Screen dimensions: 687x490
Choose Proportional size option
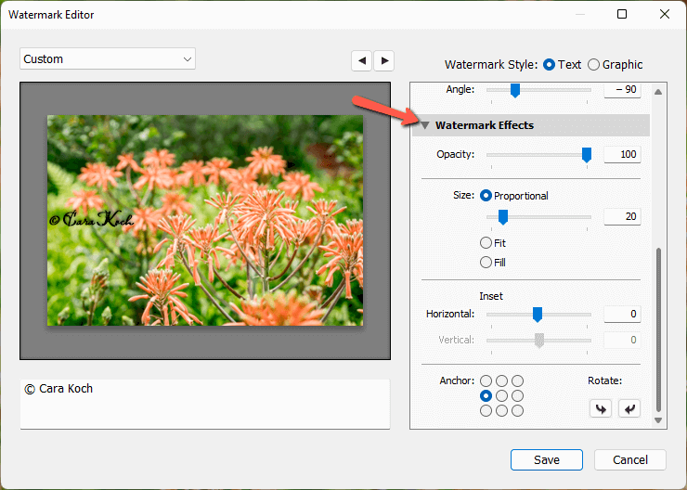click(486, 196)
